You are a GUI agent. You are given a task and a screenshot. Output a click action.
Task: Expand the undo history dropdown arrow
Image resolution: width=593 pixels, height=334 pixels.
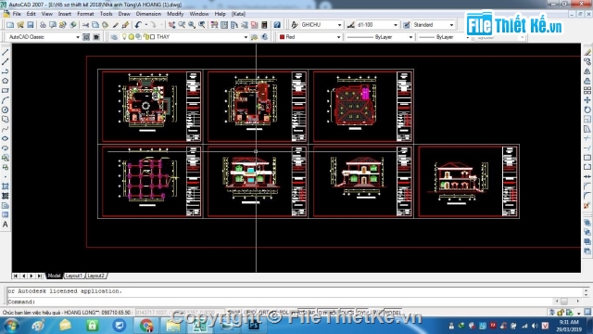tap(146, 25)
